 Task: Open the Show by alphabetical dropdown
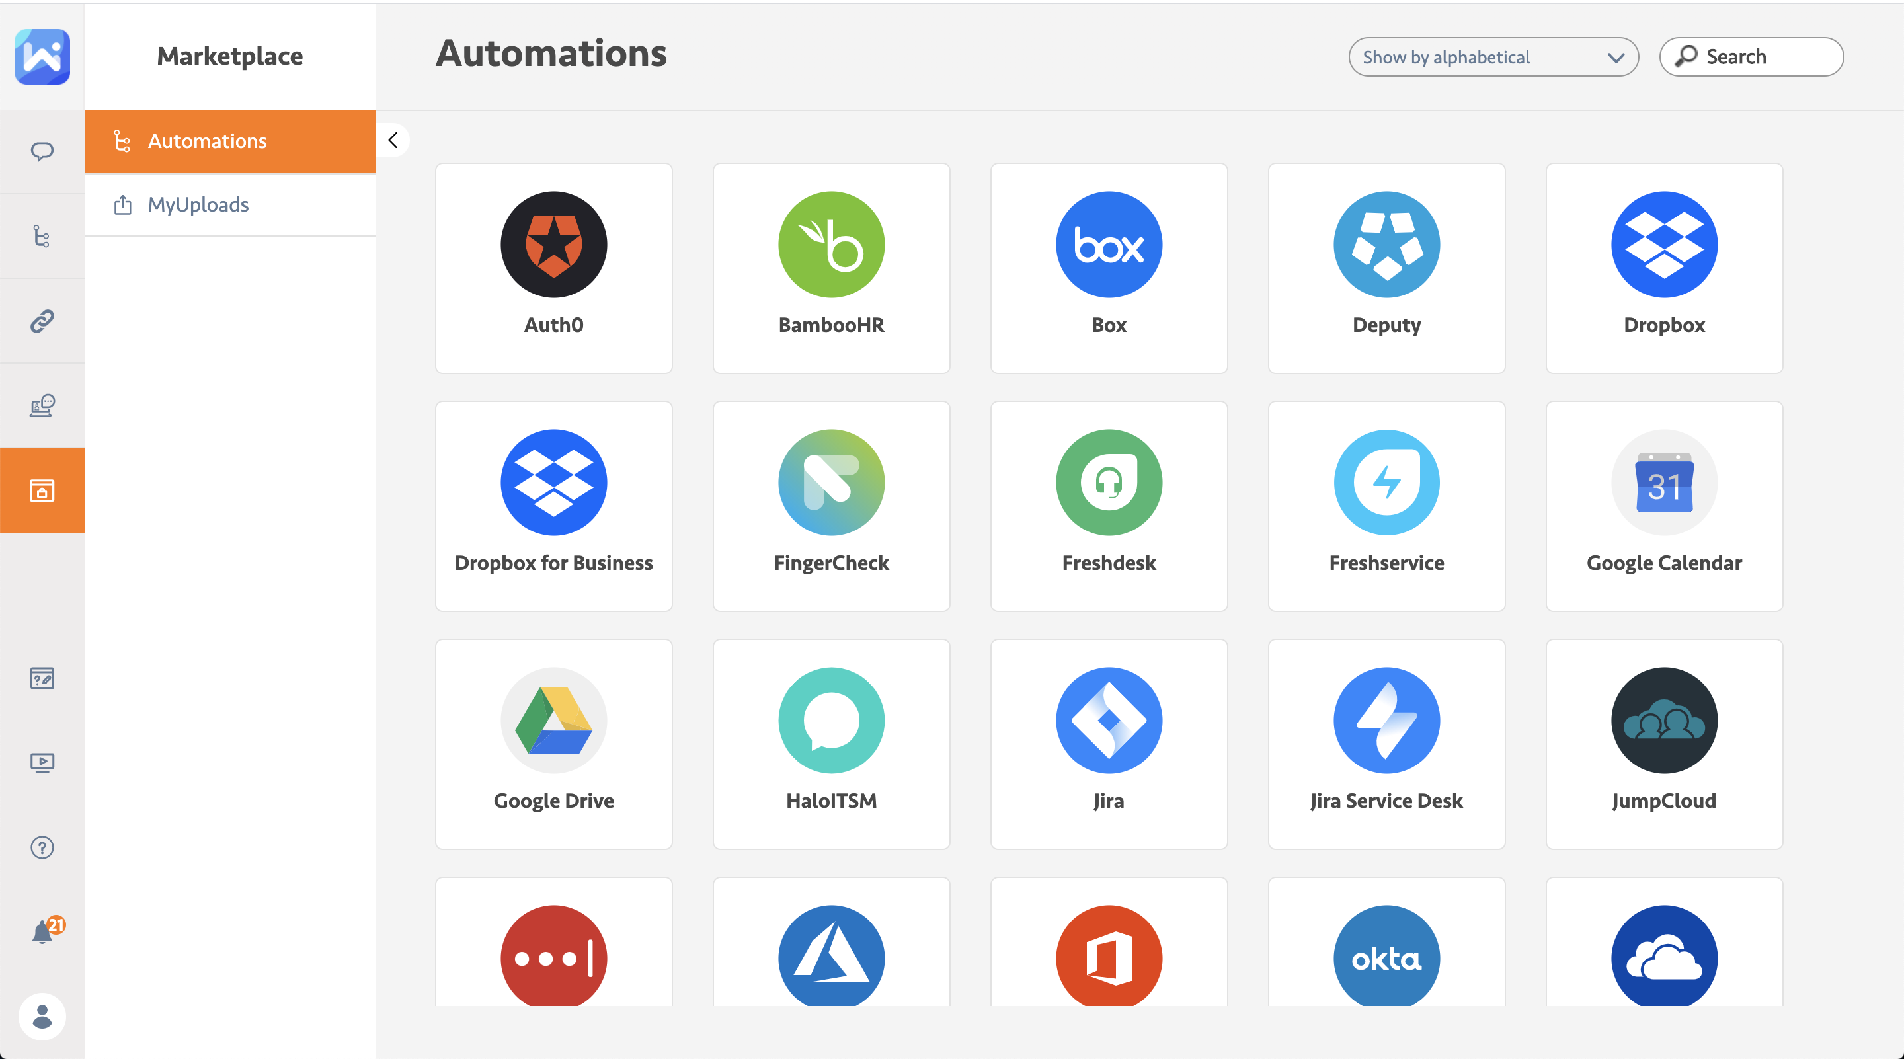tap(1492, 57)
